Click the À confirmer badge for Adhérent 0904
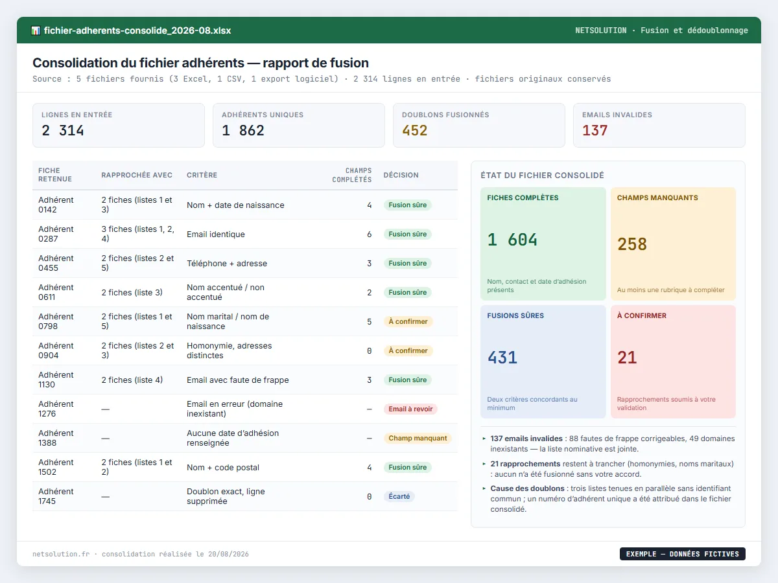778x583 pixels. pos(408,350)
